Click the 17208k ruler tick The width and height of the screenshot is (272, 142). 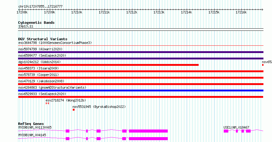coord(22,12)
